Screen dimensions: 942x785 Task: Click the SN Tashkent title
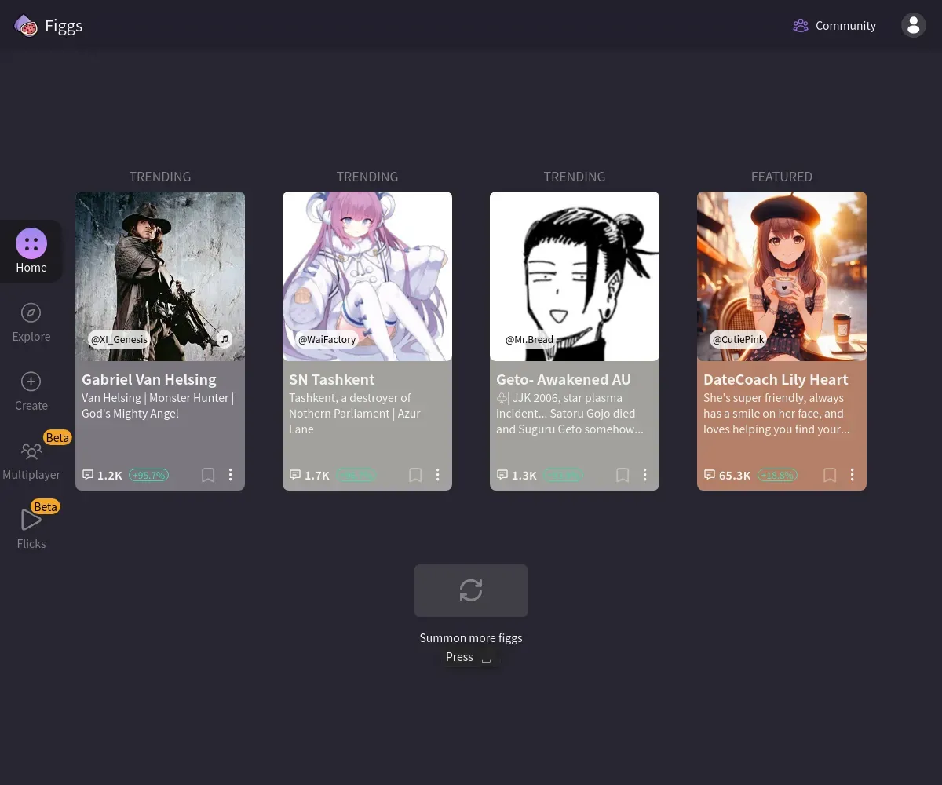(x=332, y=379)
